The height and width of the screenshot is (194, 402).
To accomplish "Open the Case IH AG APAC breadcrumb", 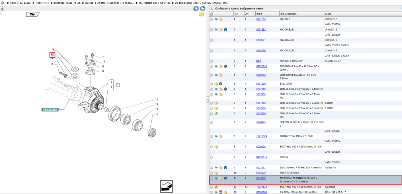I will pyautogui.click(x=20, y=3).
